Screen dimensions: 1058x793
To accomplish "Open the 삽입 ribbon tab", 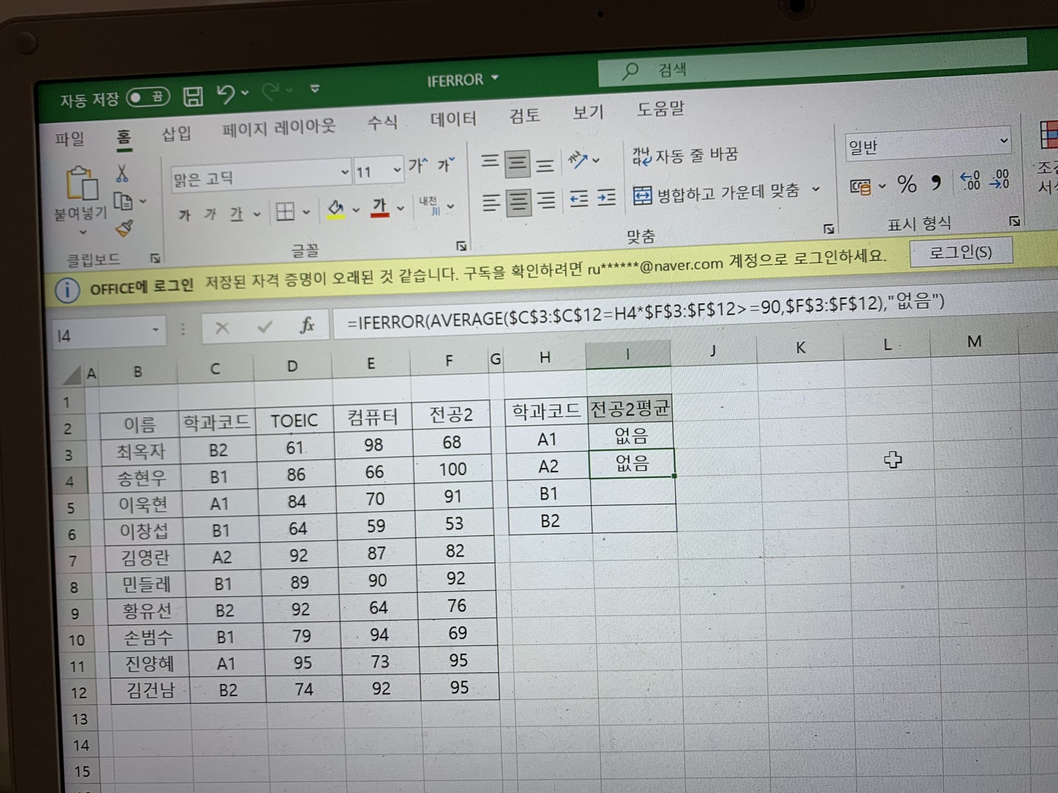I will point(176,133).
